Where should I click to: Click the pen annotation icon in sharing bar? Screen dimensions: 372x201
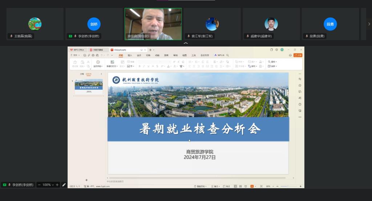pos(64,185)
